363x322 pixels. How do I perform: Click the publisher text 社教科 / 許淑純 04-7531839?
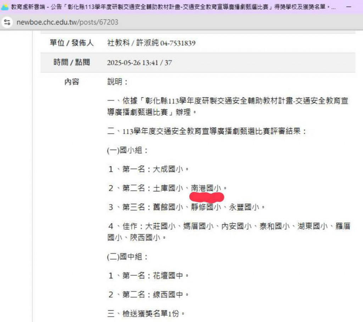click(x=151, y=43)
